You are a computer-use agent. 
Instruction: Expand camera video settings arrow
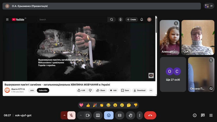tap(81, 115)
